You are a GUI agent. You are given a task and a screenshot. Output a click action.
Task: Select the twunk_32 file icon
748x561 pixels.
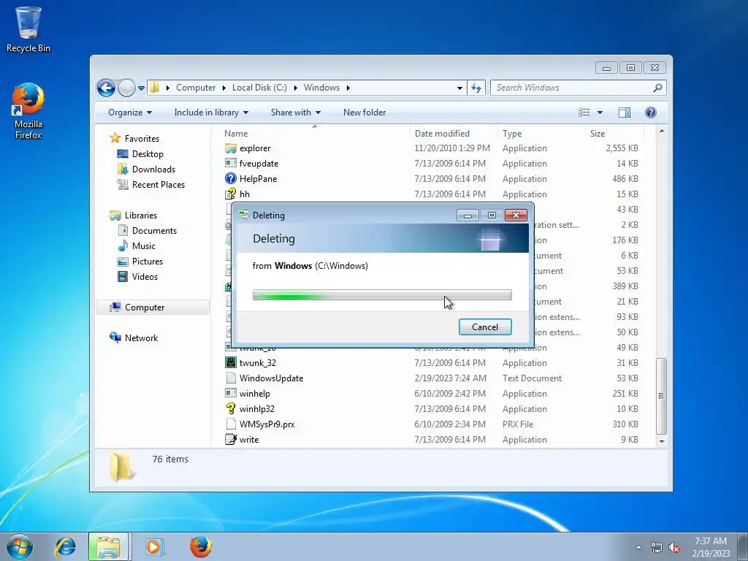coord(230,362)
